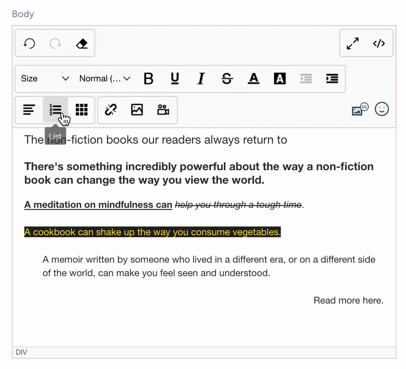Toggle bold formatting
This screenshot has width=406, height=369.
click(x=149, y=79)
